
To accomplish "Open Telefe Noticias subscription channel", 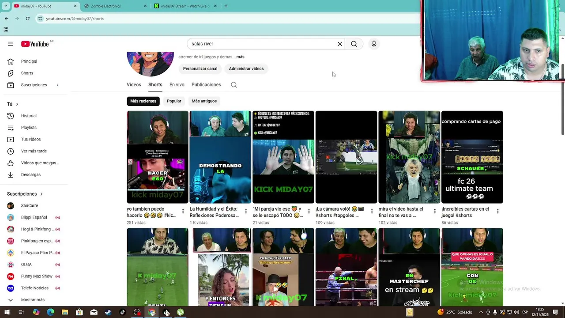I will point(35,288).
